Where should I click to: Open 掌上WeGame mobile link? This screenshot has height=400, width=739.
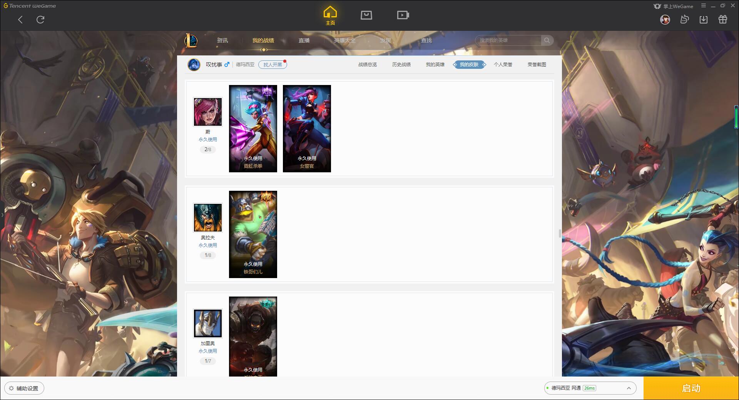[673, 6]
